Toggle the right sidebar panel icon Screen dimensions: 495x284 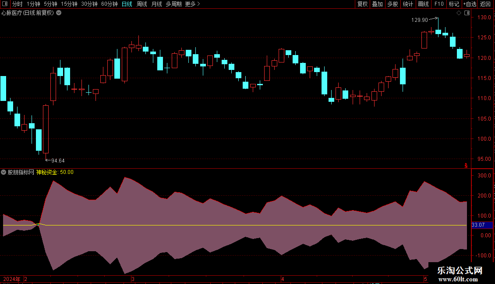(467, 13)
